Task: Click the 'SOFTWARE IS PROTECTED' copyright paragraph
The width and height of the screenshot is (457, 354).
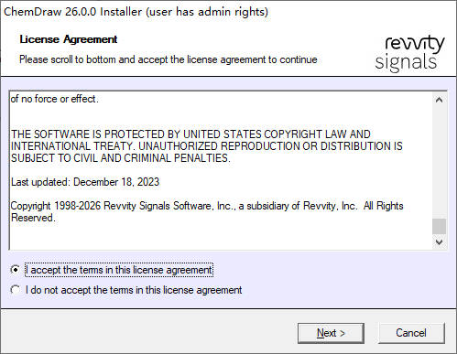Action: pos(207,146)
